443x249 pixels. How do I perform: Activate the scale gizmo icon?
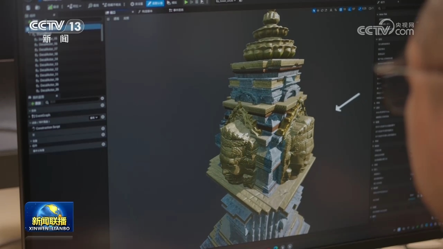(x=326, y=10)
